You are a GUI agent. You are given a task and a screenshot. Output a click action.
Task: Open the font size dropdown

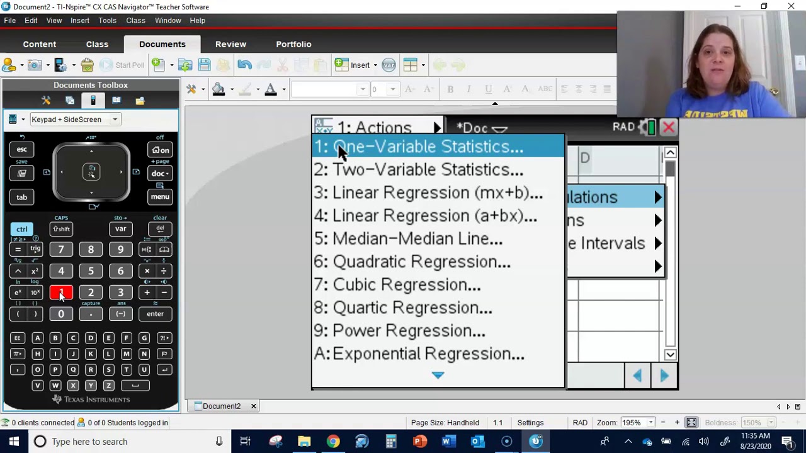[x=393, y=89]
